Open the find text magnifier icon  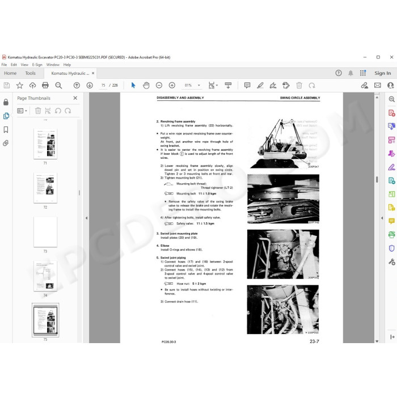[58, 86]
